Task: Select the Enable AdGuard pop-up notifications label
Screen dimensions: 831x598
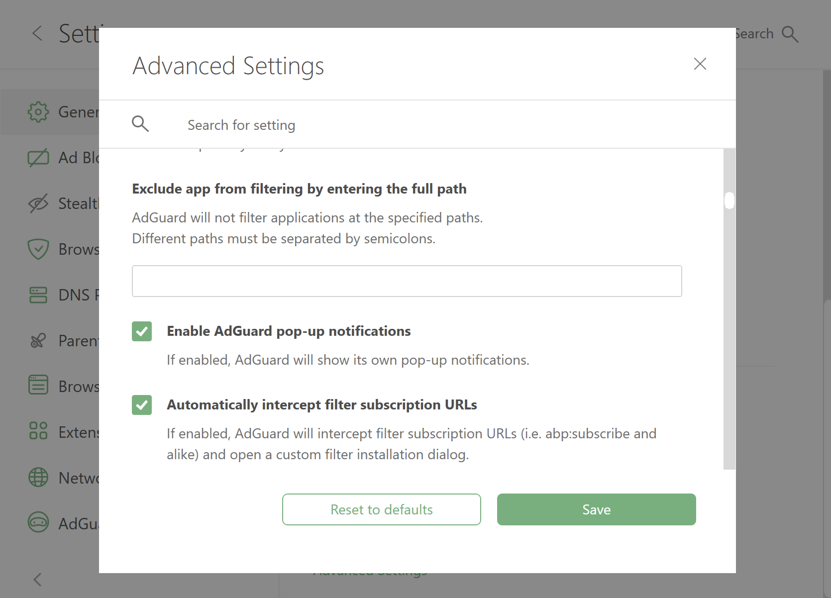Action: click(289, 331)
